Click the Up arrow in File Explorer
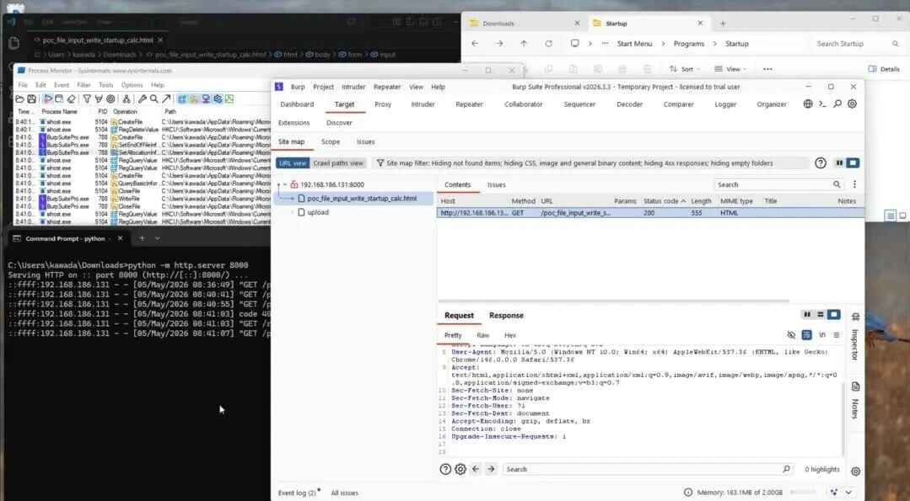The image size is (910, 501). tap(524, 44)
